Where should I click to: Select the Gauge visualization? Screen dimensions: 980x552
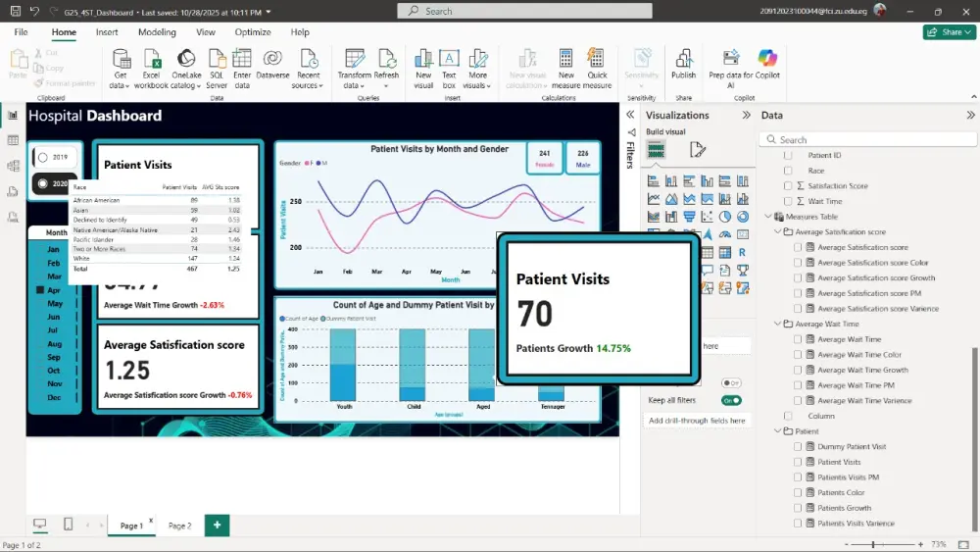tap(725, 234)
